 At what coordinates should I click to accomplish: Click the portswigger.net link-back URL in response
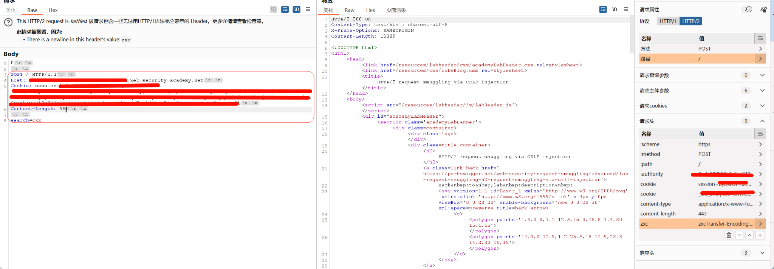click(526, 177)
